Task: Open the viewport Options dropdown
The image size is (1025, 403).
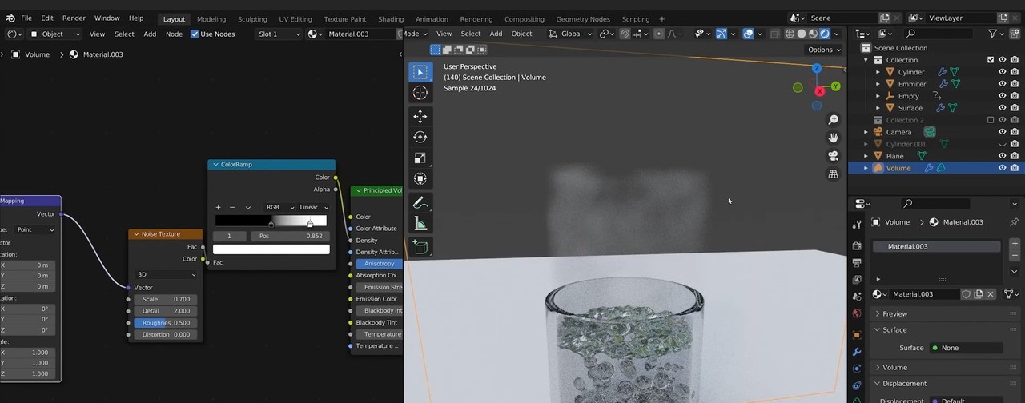Action: pyautogui.click(x=824, y=50)
